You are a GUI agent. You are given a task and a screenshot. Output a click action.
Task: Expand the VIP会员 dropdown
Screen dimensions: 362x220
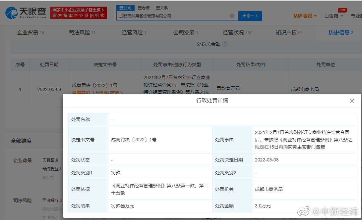tap(305, 16)
